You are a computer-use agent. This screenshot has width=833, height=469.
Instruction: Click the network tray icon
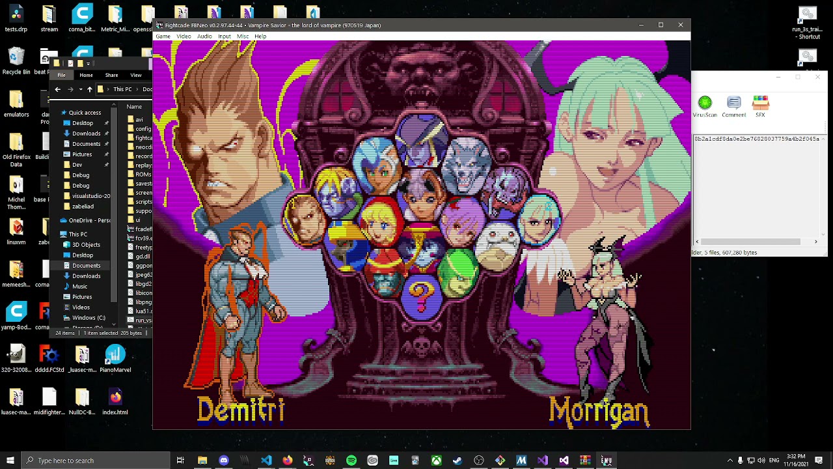click(751, 461)
